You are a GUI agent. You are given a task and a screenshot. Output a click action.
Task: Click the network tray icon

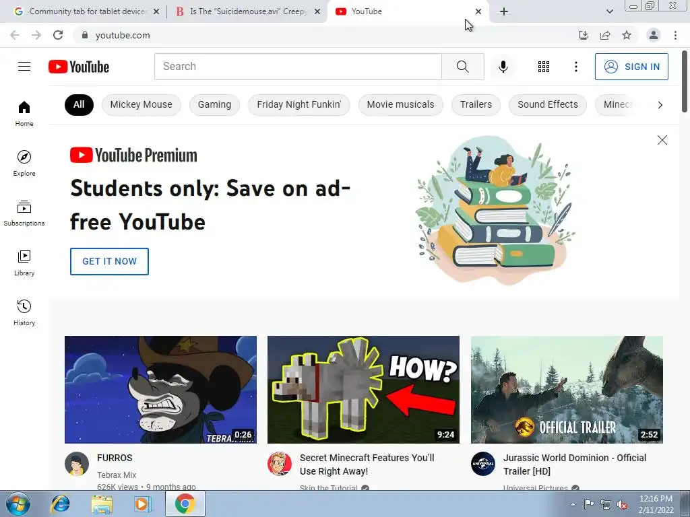[606, 505]
